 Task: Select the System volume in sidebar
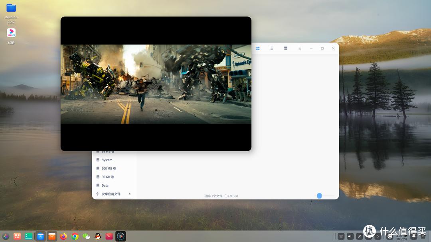(x=107, y=160)
